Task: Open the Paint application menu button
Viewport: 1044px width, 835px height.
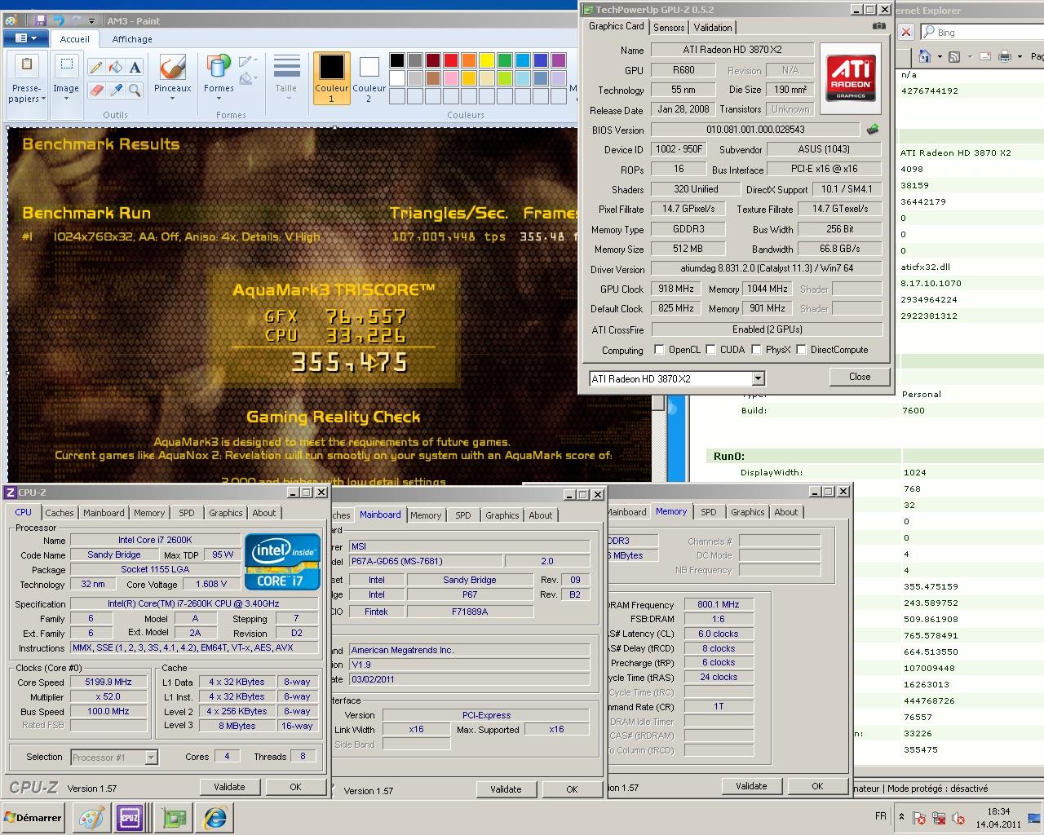Action: (26, 38)
